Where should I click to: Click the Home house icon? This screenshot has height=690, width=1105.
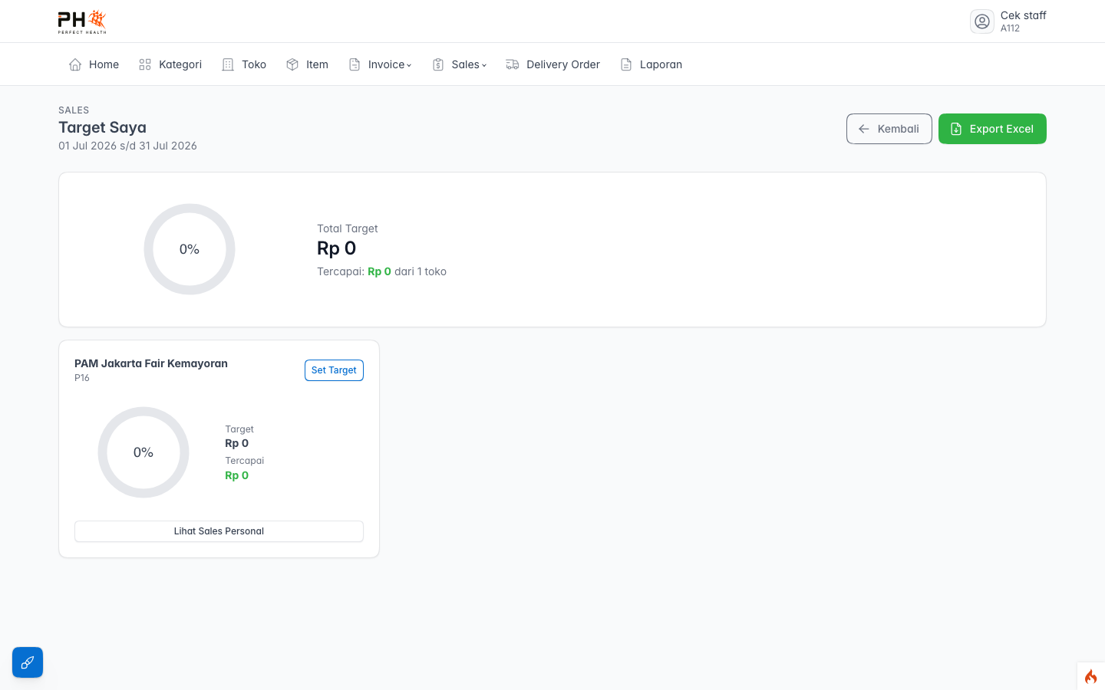[x=75, y=64]
